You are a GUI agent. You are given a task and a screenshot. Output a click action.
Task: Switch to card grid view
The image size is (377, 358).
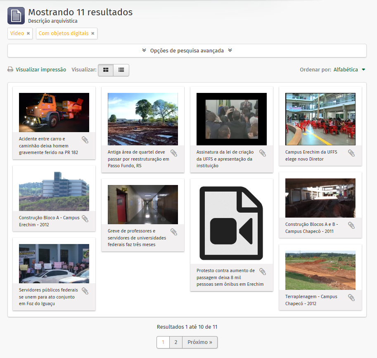coord(106,70)
